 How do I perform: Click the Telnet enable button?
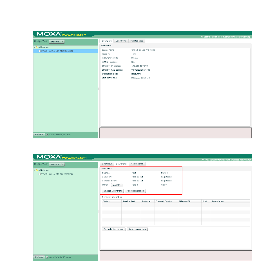coord(117,185)
